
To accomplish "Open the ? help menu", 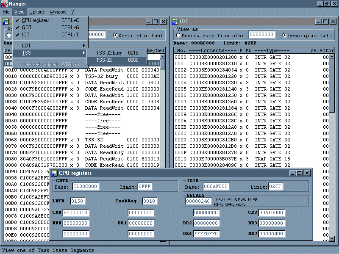I will (x=72, y=12).
